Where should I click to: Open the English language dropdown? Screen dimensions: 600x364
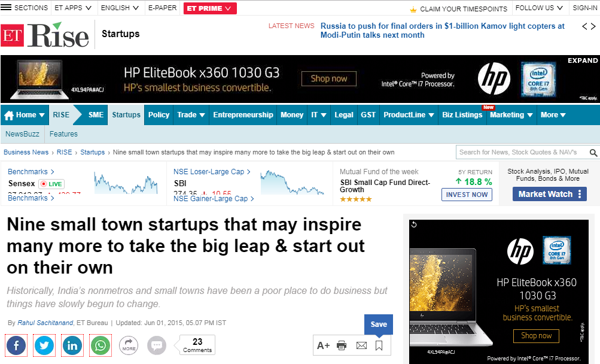(x=120, y=8)
